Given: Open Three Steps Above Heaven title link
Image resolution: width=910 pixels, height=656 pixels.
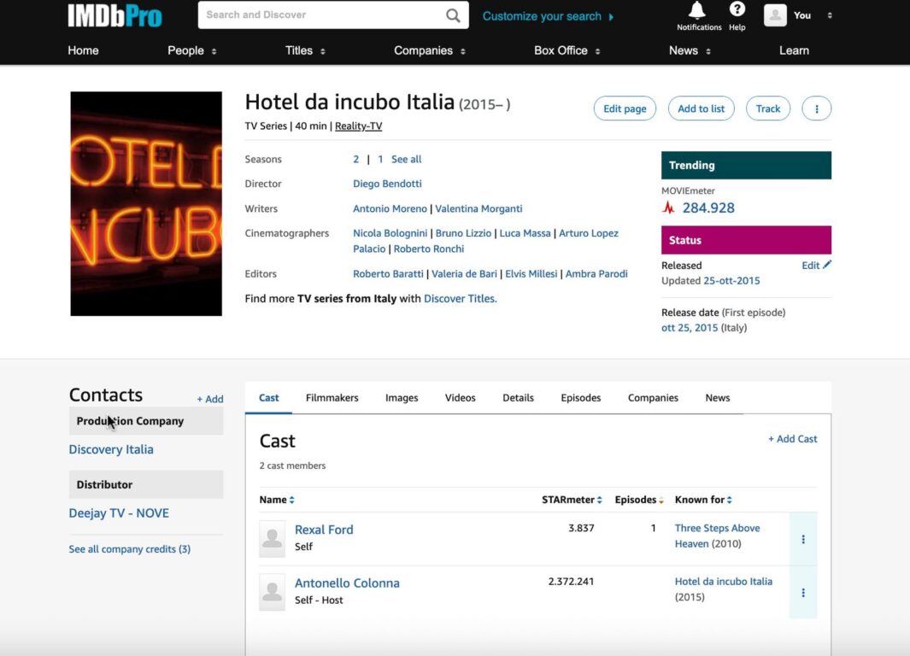Looking at the screenshot, I should point(718,536).
